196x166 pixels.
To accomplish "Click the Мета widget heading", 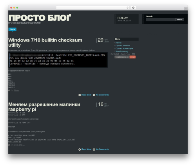I will (127, 39).
